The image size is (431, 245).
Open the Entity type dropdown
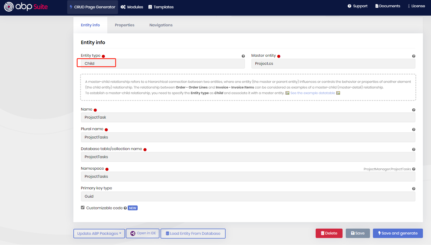click(163, 64)
